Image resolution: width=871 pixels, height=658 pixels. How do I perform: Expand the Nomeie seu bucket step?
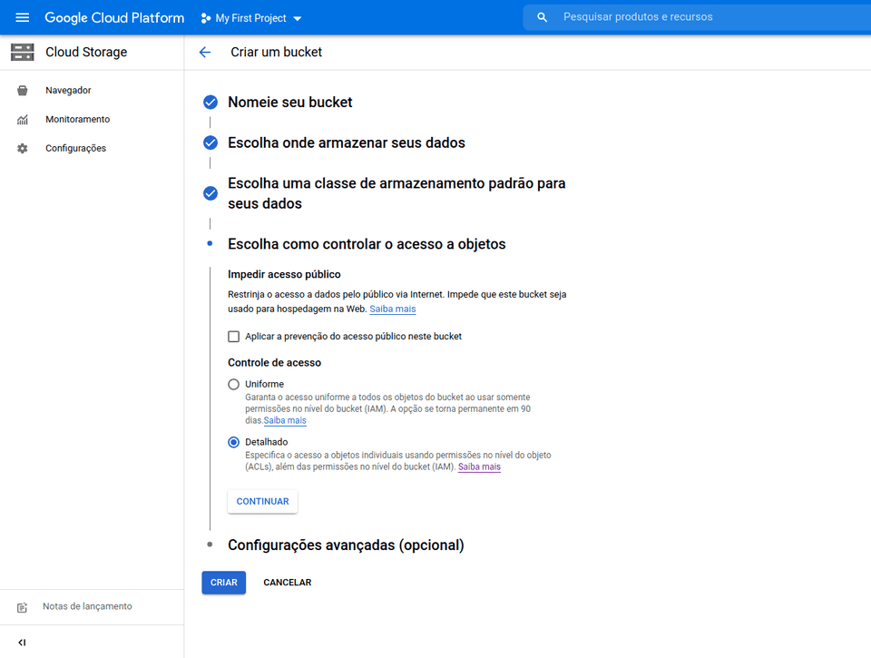coord(290,103)
